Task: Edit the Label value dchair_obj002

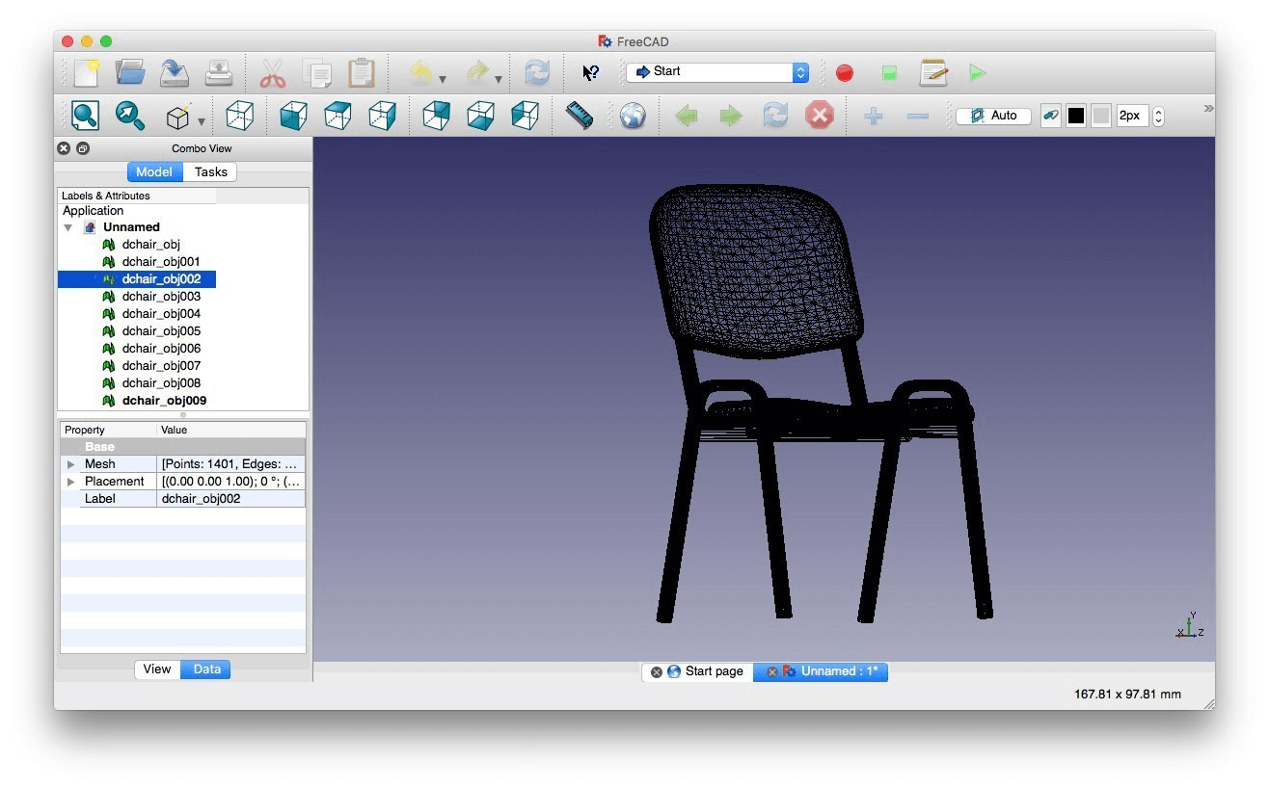Action: point(230,499)
